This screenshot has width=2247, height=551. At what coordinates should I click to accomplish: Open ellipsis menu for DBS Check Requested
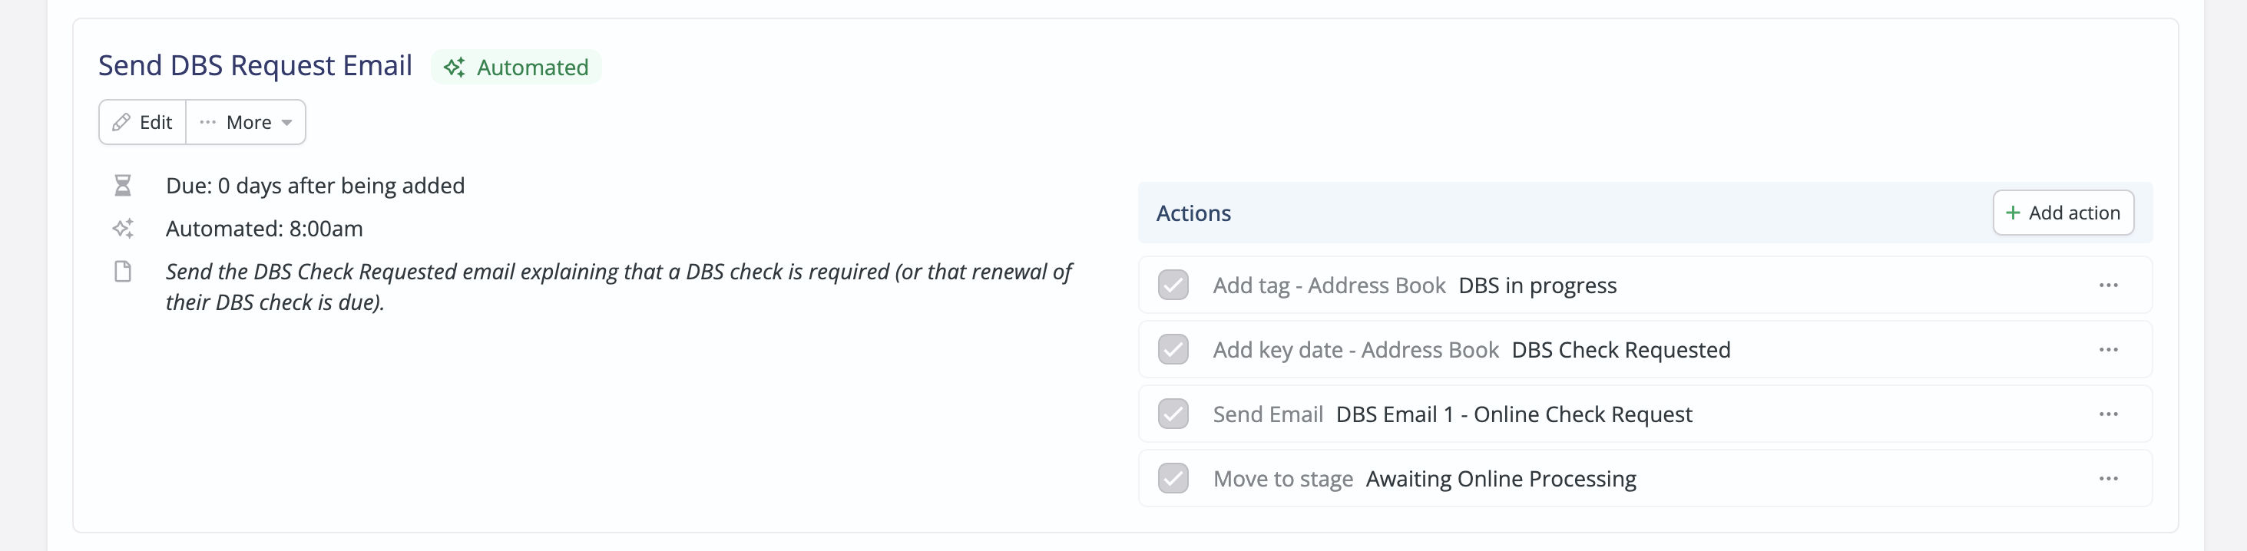(x=2108, y=350)
